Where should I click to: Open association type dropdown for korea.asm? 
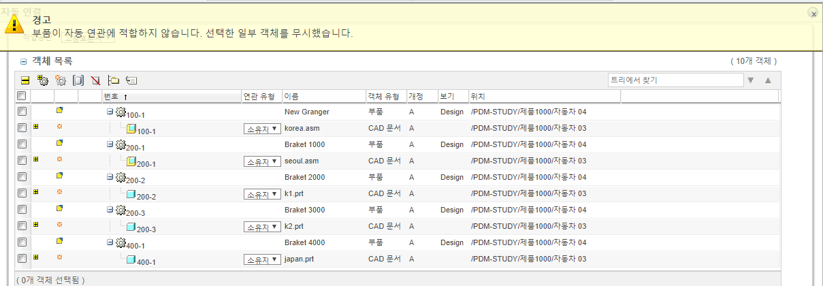262,128
